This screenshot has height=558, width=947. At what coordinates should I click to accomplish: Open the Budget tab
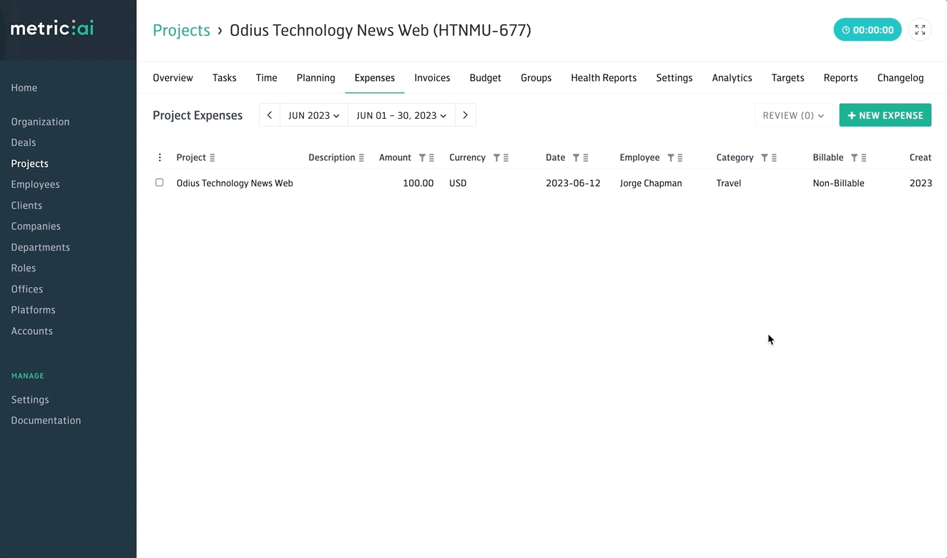point(485,78)
